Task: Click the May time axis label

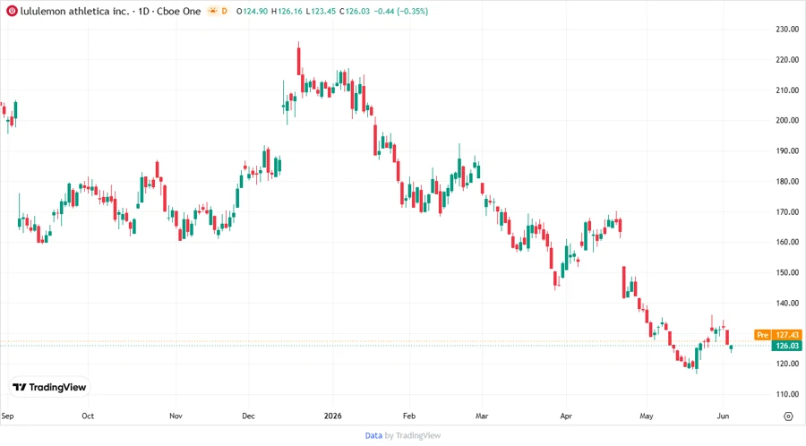Action: [647, 416]
